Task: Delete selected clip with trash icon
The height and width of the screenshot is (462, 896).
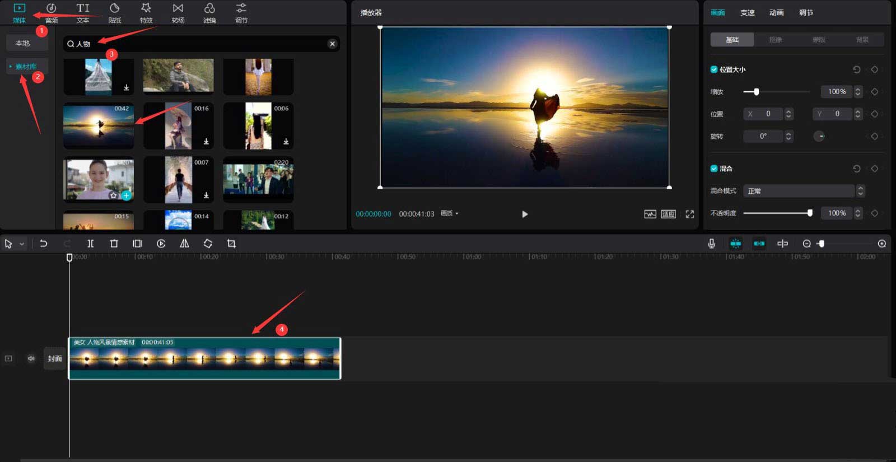Action: click(114, 244)
